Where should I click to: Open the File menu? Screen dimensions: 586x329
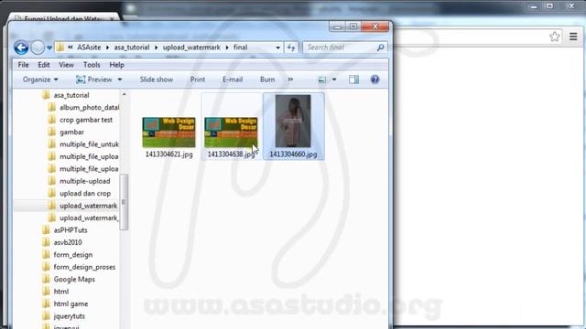click(23, 65)
